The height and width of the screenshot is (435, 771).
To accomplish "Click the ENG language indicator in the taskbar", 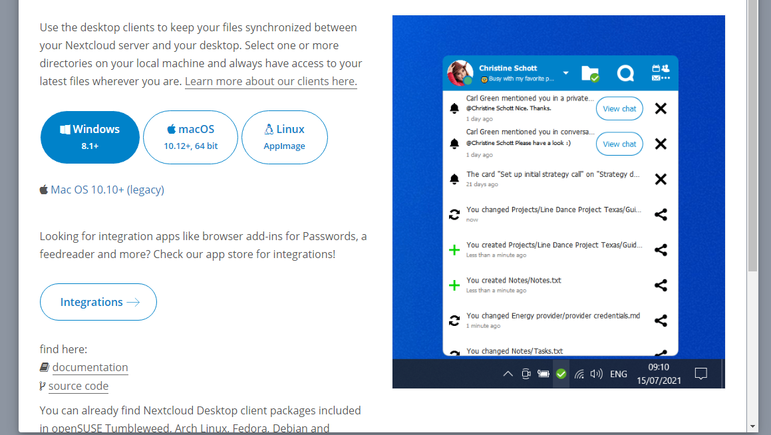I will [x=619, y=374].
